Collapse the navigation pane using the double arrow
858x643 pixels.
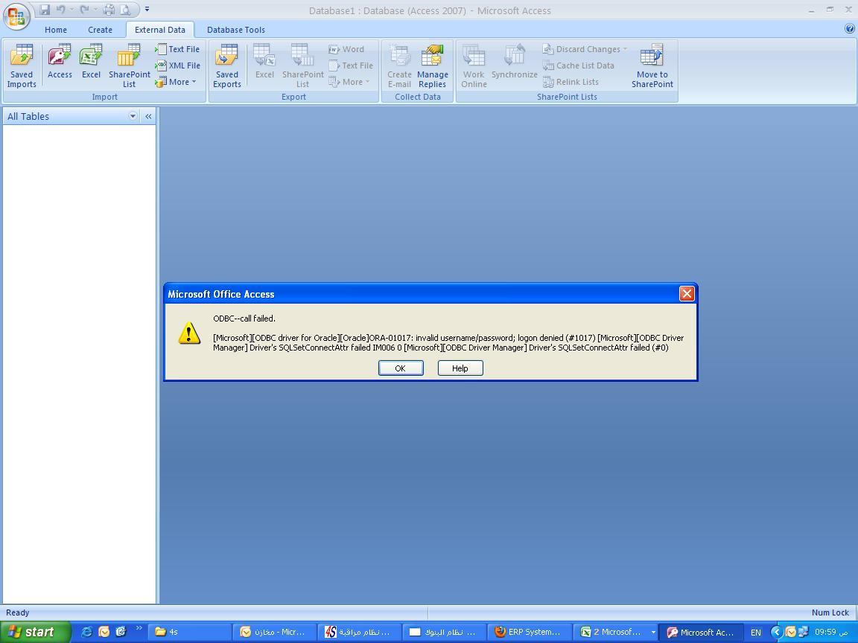148,116
